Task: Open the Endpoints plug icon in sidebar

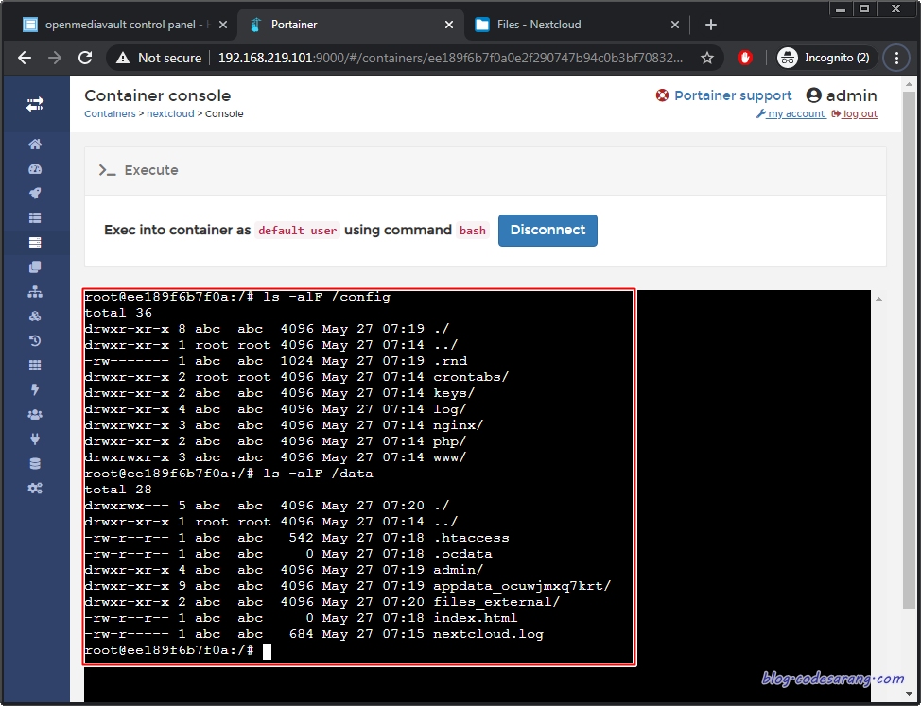Action: click(x=35, y=439)
